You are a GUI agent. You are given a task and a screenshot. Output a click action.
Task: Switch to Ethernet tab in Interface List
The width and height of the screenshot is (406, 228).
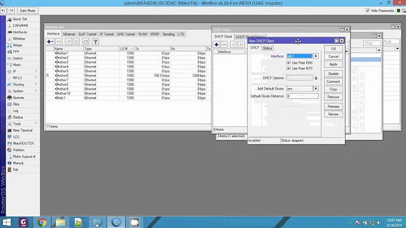69,34
